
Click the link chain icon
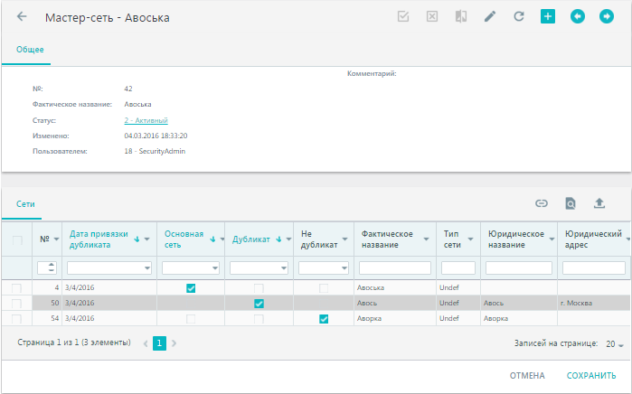tap(542, 203)
